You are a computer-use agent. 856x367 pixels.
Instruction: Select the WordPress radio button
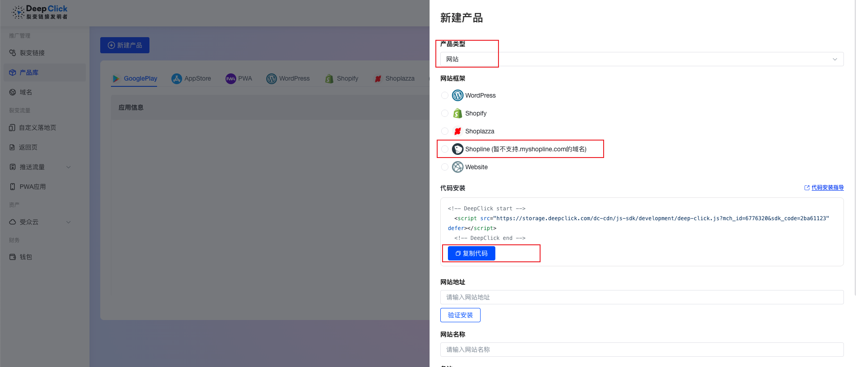point(445,95)
